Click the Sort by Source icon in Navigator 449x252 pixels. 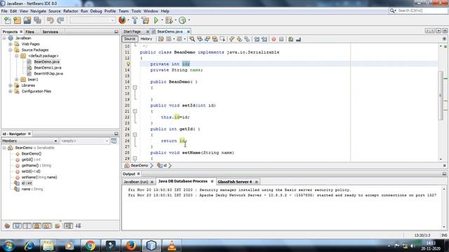pyautogui.click(x=78, y=226)
